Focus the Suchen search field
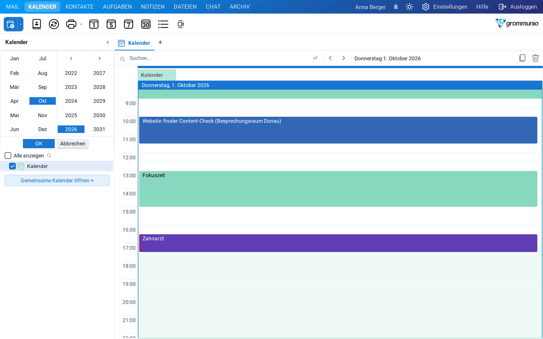This screenshot has width=543, height=339. tap(219, 58)
